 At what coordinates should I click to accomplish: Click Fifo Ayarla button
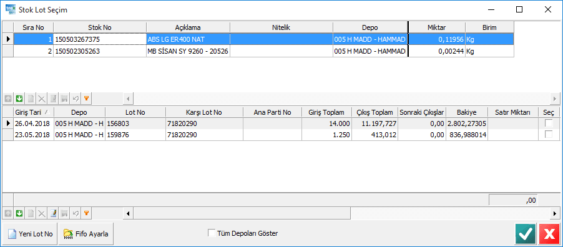coord(86,234)
